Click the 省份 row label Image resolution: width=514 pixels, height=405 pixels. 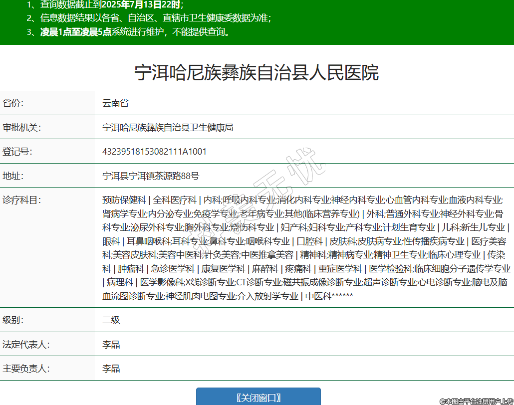click(13, 103)
